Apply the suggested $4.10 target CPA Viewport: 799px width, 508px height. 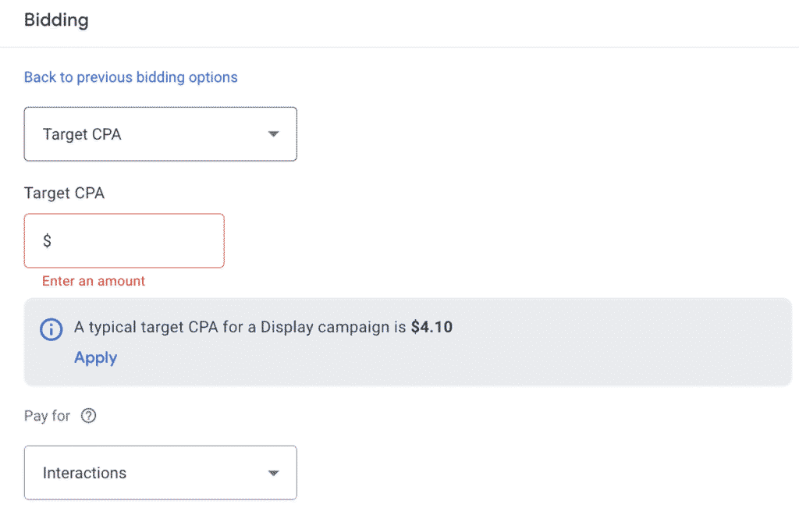[x=95, y=357]
